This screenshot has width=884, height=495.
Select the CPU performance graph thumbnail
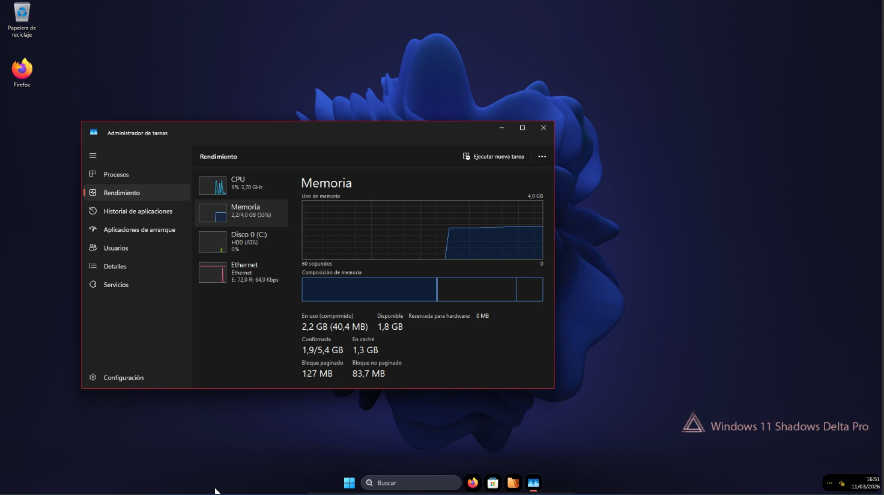click(213, 185)
